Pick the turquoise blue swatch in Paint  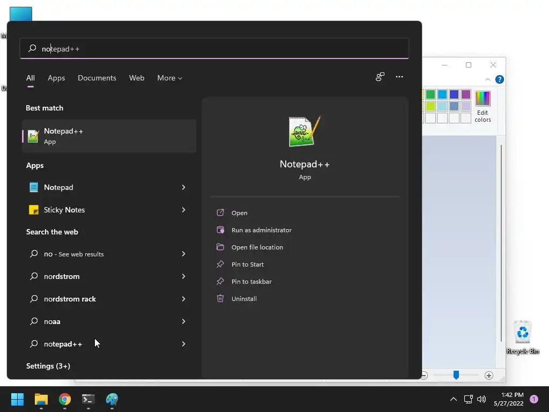[x=442, y=94]
